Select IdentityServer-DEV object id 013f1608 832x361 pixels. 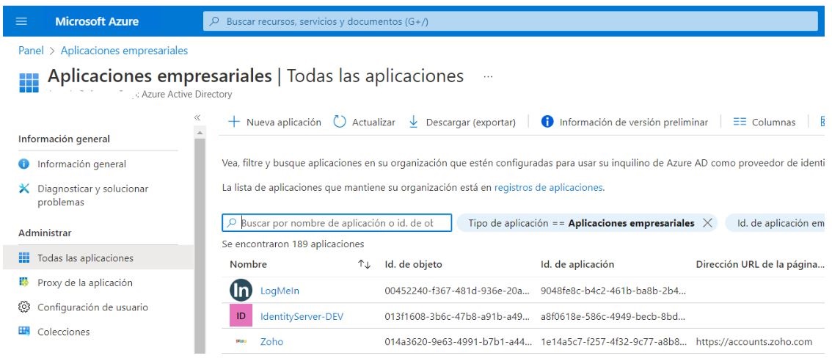(457, 316)
